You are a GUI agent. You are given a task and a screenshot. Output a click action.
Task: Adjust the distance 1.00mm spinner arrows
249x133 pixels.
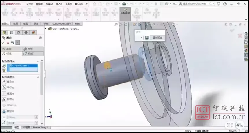[36, 117]
